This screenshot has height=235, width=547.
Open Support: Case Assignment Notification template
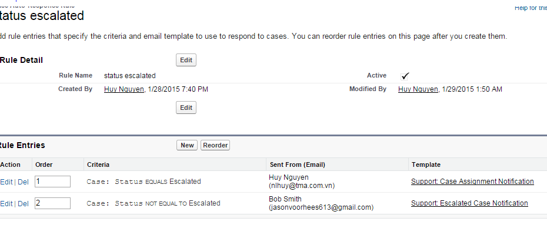472,182
